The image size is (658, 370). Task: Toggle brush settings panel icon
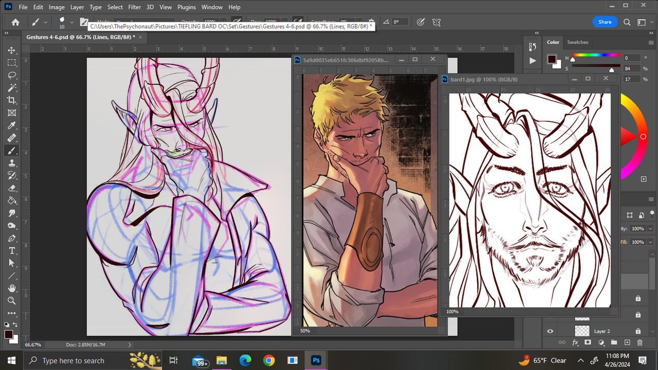click(84, 22)
